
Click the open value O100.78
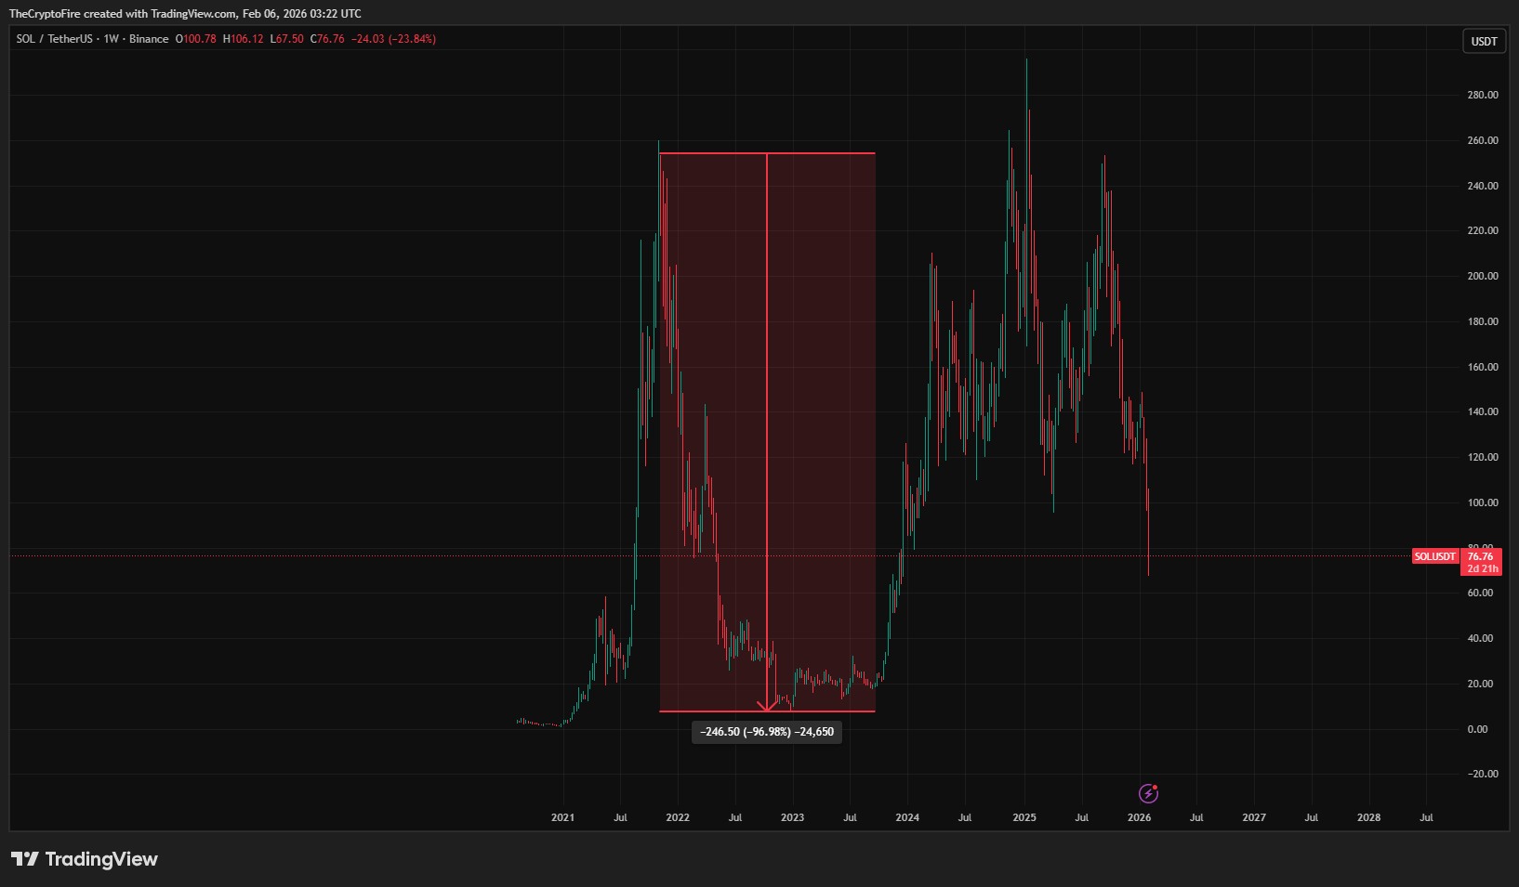(x=196, y=39)
